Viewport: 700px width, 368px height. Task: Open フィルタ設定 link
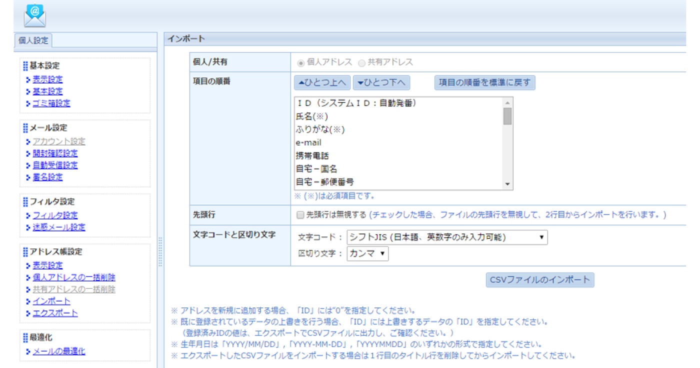[x=55, y=215]
